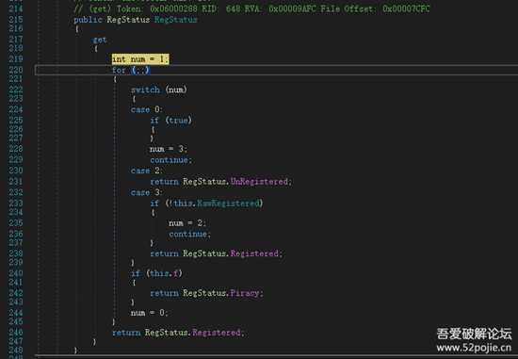Click the RVA value 0x00009AFC in the comment
Viewport: 518px width, 359px height.
click(x=292, y=8)
